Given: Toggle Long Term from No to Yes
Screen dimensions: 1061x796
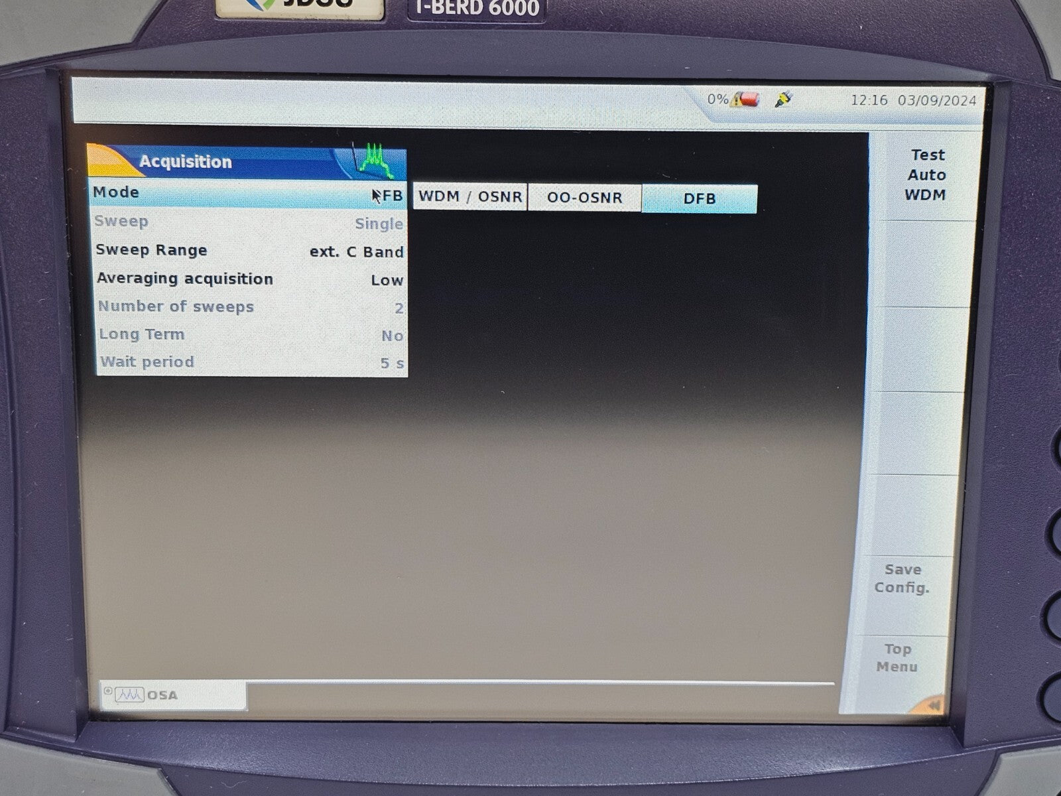Looking at the screenshot, I should [x=252, y=334].
